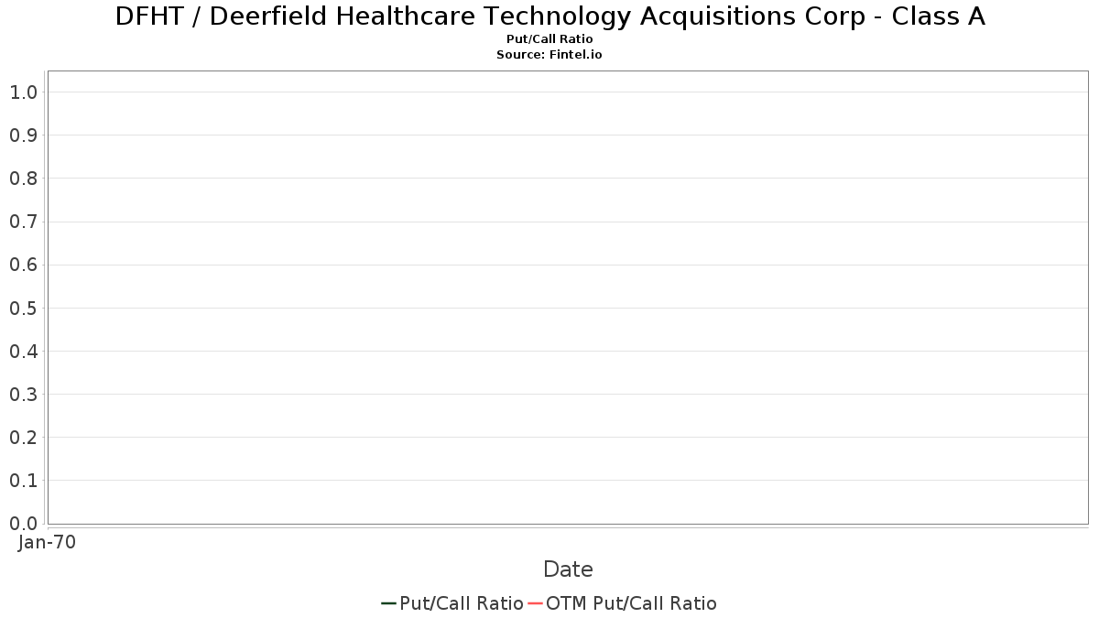Toggle the OTM Put/Call Ratio legend series

[631, 603]
